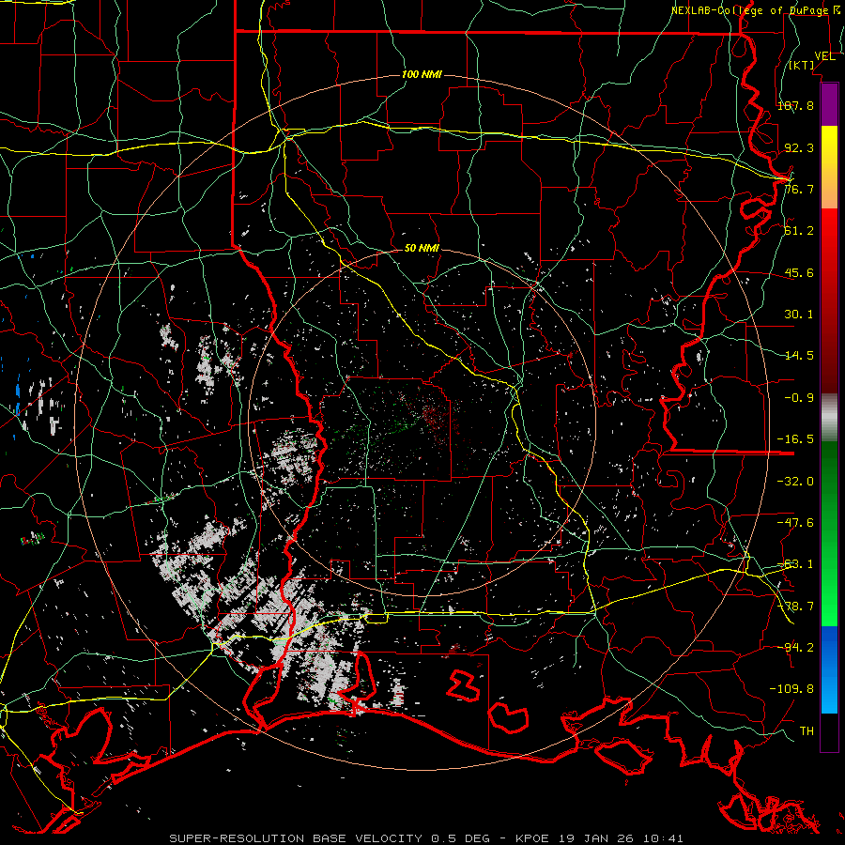
Task: Click the -47.6 value on velocity scale
Action: coord(795,523)
